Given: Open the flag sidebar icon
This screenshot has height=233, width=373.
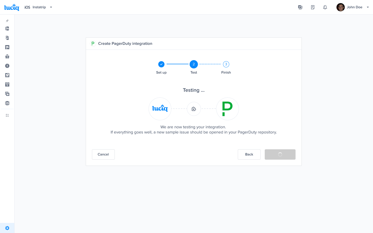Looking at the screenshot, I should [7, 47].
